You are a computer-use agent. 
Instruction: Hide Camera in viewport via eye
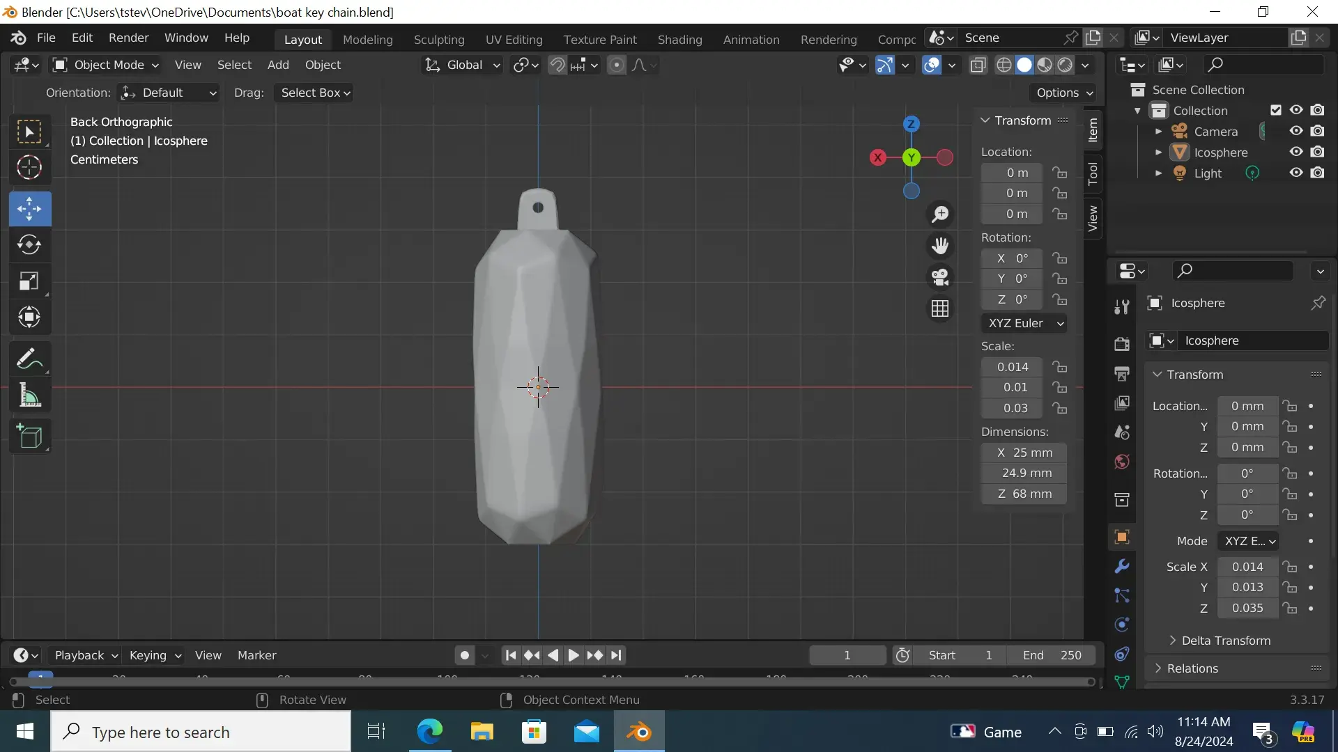click(1296, 131)
